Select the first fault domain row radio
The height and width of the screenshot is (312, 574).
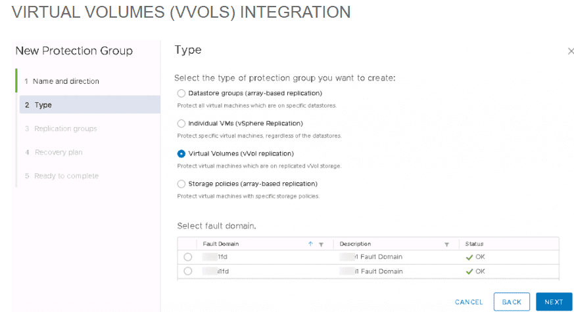188,257
